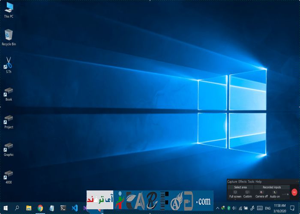Image resolution: width=300 pixels, height=214 pixels.
Task: Open Visual Studio Code from the taskbar
Action: (x=75, y=208)
